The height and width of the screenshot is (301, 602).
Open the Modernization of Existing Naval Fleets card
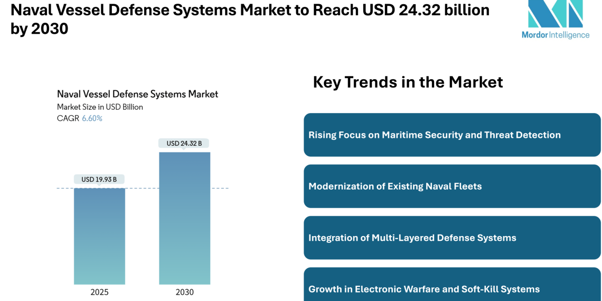452,186
